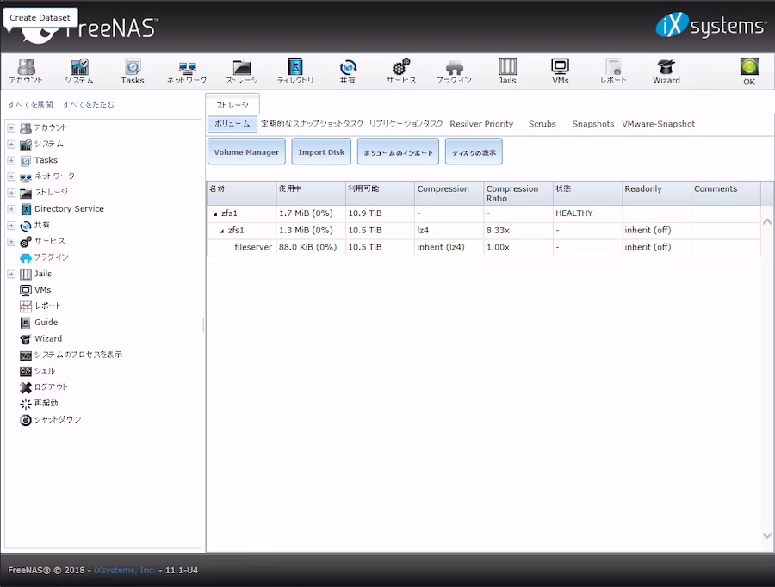This screenshot has height=587, width=775.
Task: Click the iXsystems, Inc. footer link
Action: (125, 570)
